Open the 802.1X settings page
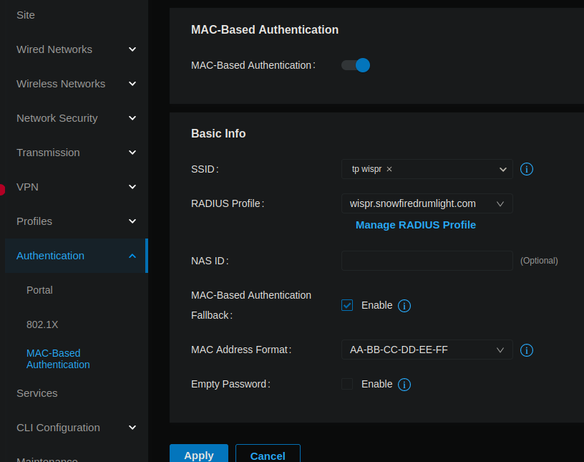This screenshot has width=584, height=462. point(42,324)
